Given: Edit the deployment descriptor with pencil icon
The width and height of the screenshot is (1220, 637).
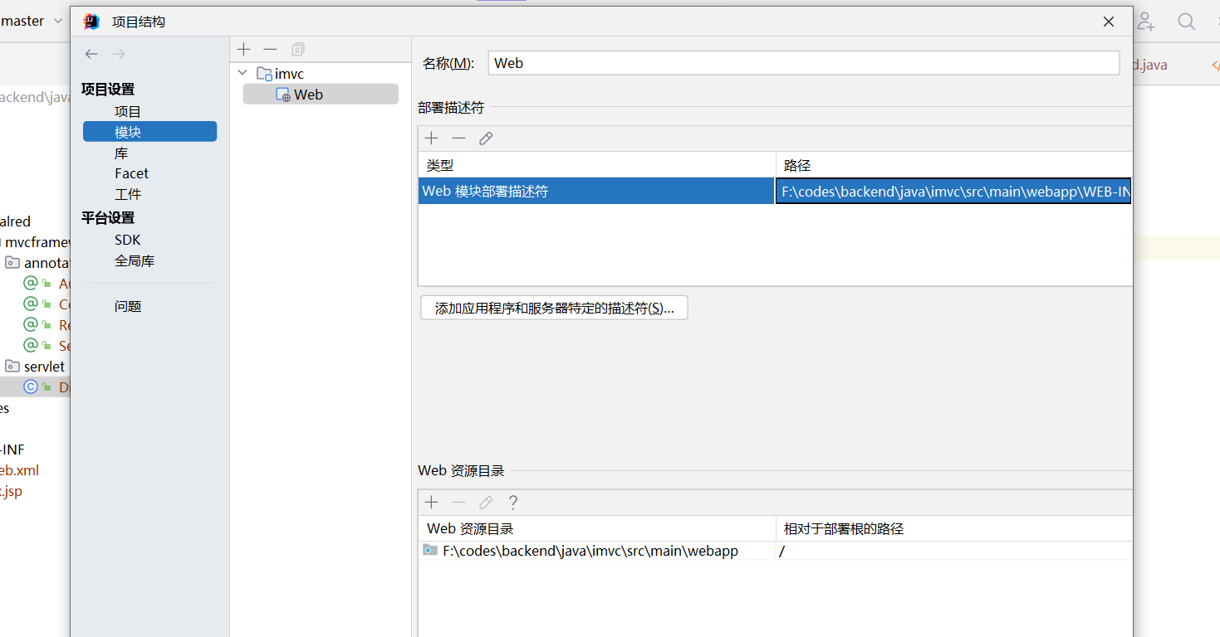Looking at the screenshot, I should [486, 139].
